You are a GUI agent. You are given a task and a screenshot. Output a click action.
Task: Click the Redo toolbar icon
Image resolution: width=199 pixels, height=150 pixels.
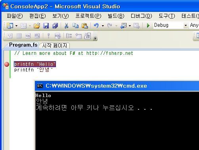[x=110, y=26]
